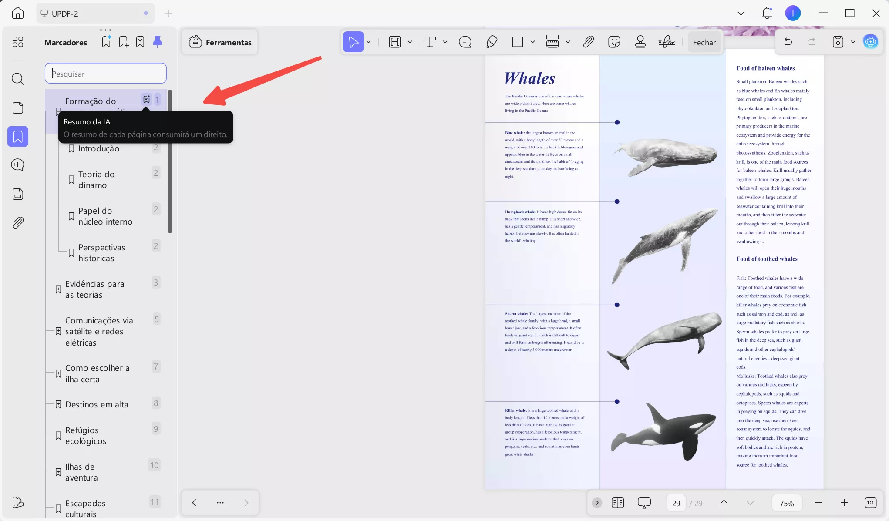Viewport: 889px width, 521px height.
Task: Click the attach file paperclip in toolbar
Action: [588, 42]
